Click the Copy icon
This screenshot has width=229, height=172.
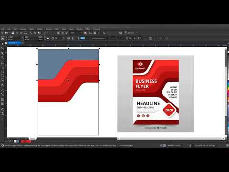(x=35, y=33)
